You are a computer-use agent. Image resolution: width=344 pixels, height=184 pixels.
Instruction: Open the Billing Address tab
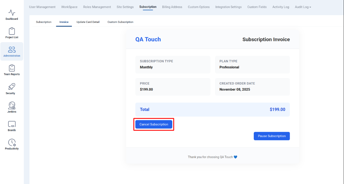click(x=172, y=7)
